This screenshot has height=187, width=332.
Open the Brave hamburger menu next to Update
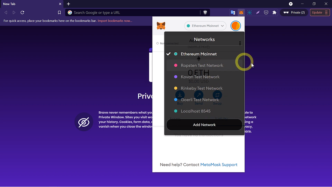pyautogui.click(x=327, y=12)
